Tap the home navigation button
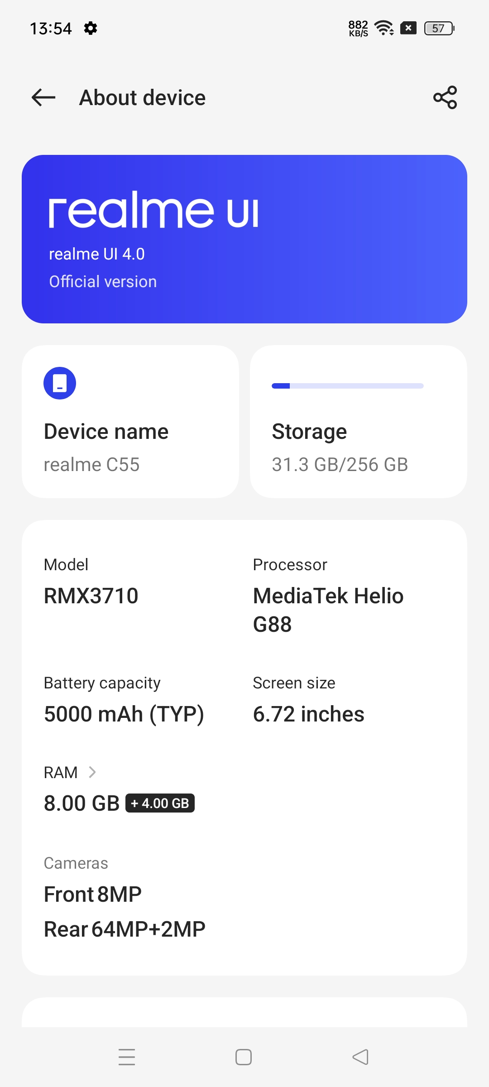This screenshot has height=1087, width=489. (x=244, y=1057)
